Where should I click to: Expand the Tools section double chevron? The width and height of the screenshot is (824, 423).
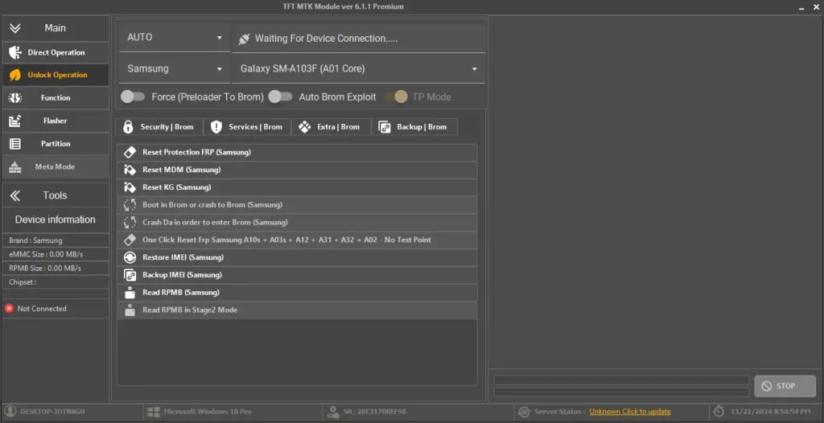pyautogui.click(x=15, y=196)
